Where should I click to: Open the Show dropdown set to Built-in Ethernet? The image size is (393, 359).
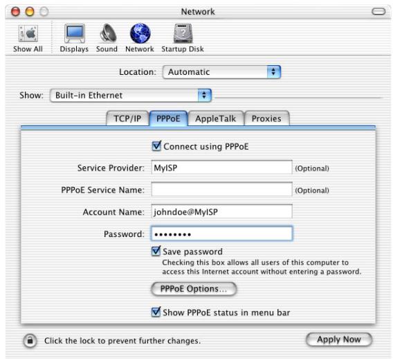[131, 96]
